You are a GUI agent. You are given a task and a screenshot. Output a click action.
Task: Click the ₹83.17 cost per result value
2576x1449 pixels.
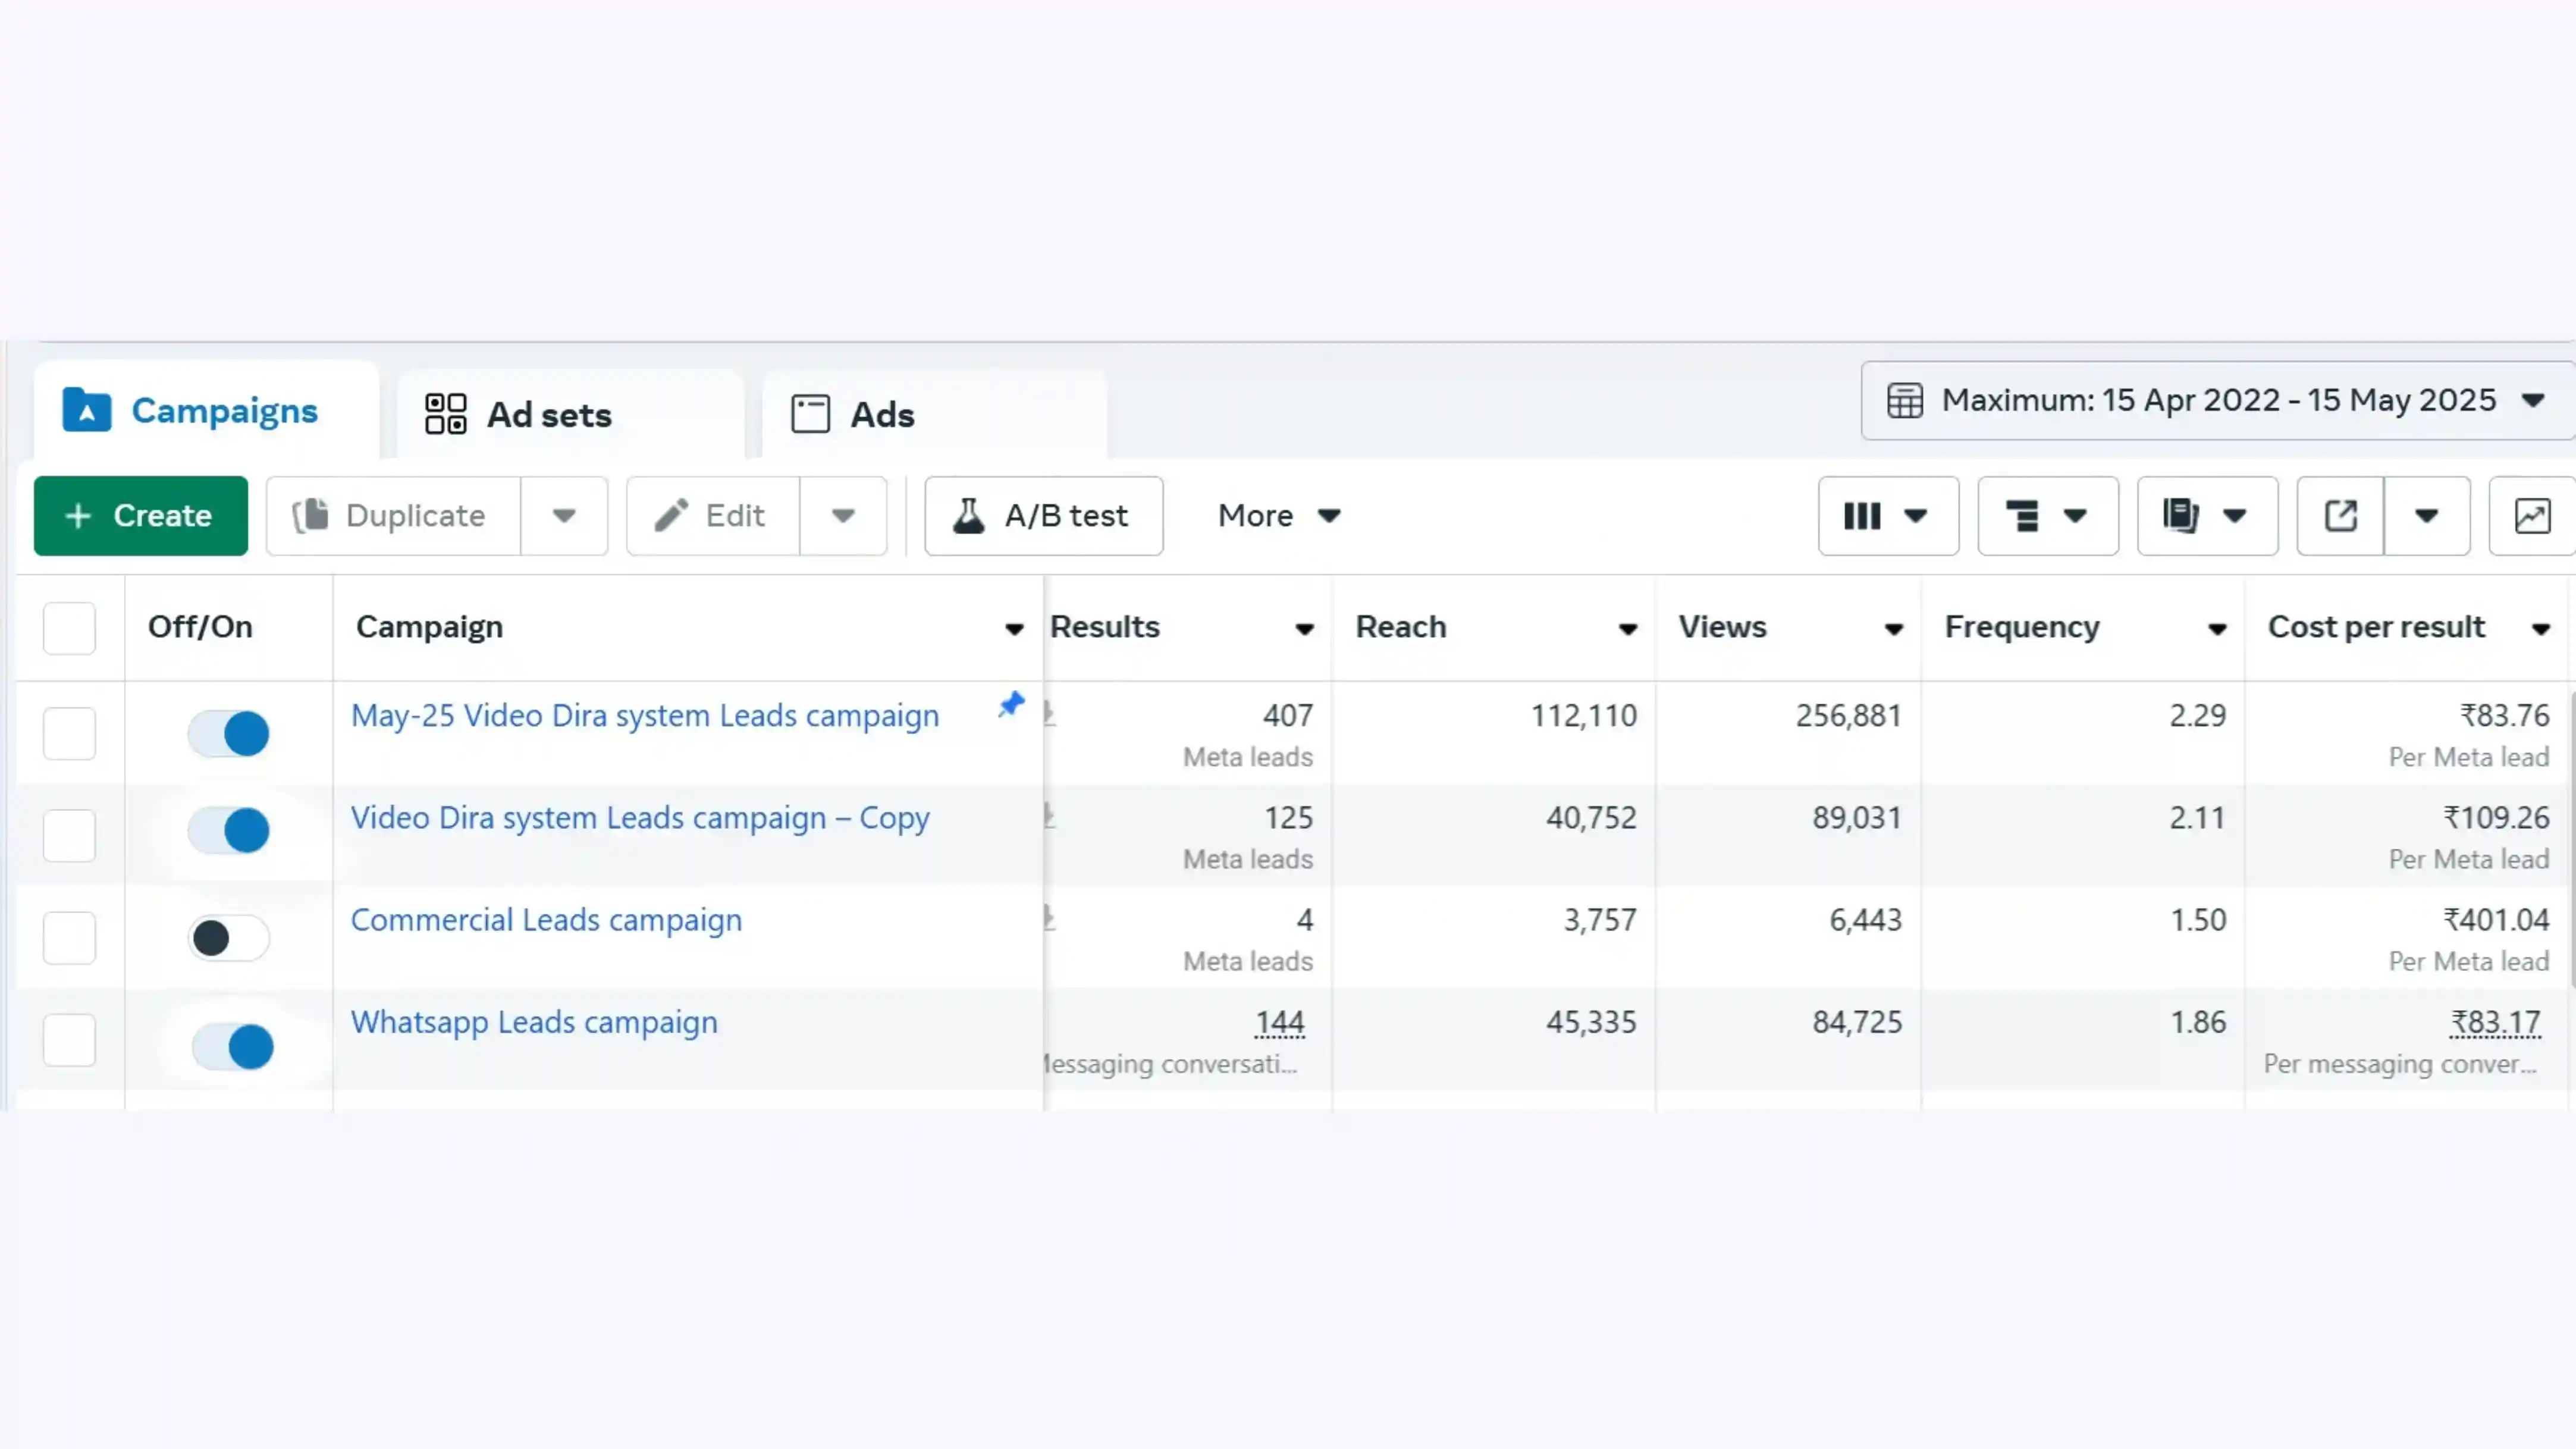click(x=2495, y=1022)
